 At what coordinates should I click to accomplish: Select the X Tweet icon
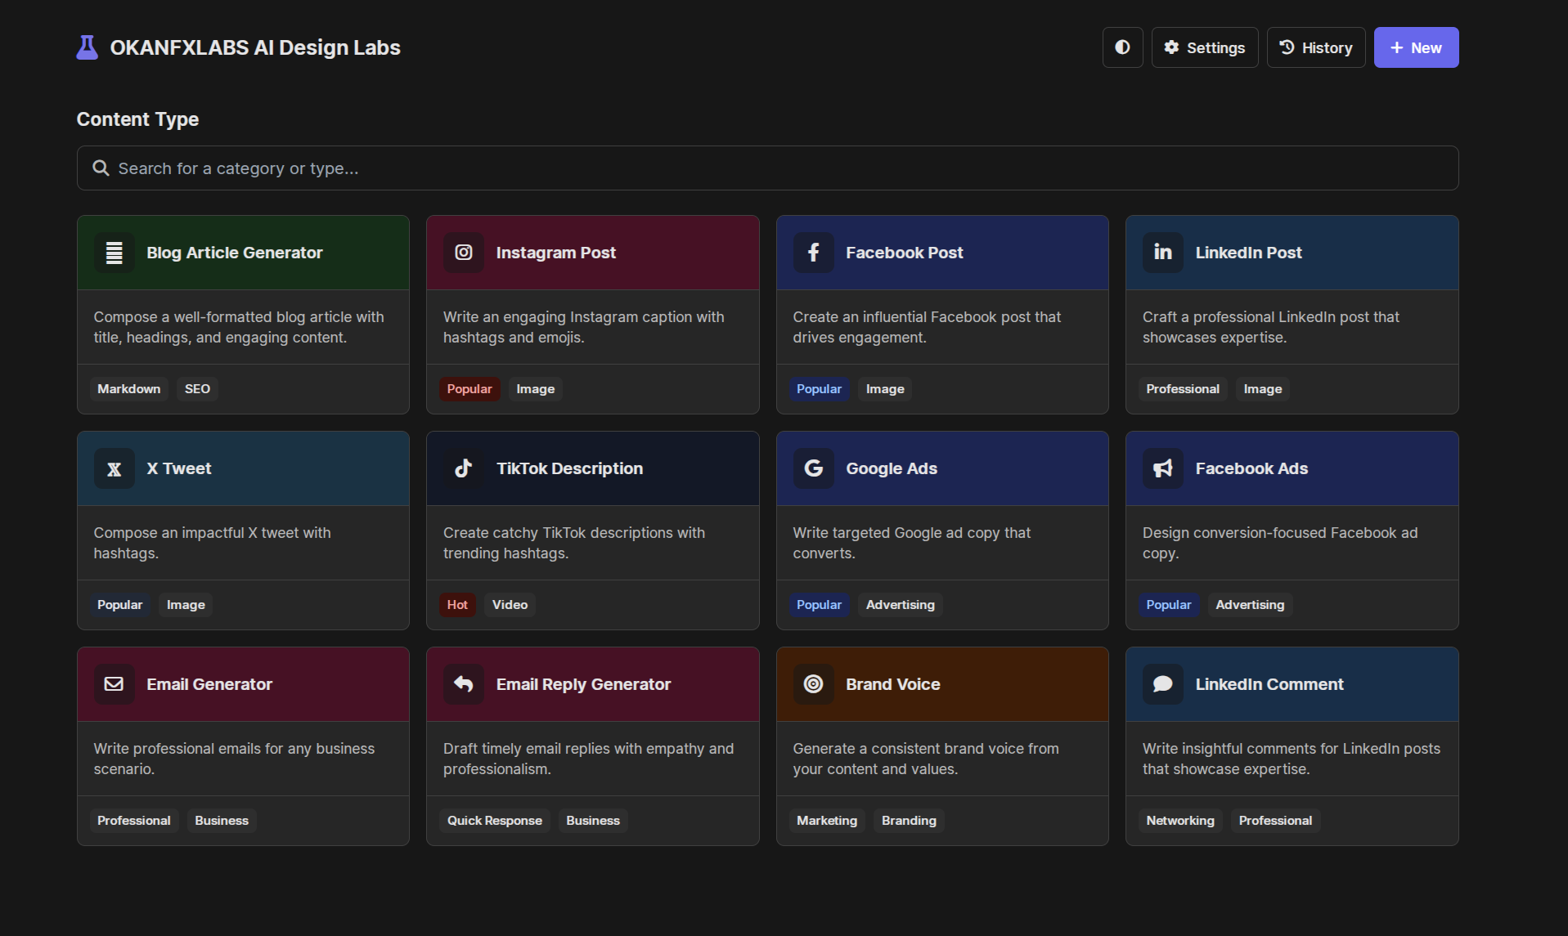115,468
